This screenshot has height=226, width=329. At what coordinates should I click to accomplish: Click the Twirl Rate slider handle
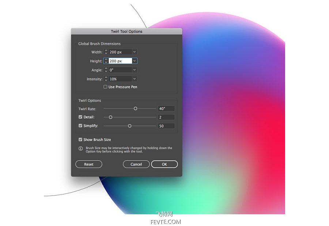click(x=136, y=109)
